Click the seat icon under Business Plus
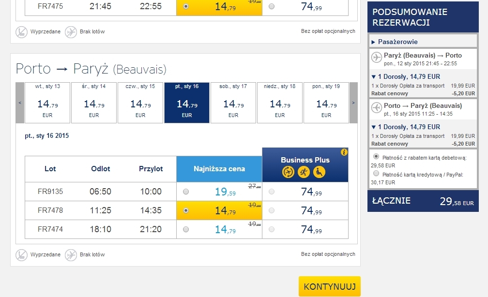The width and height of the screenshot is (488, 297). point(319,172)
